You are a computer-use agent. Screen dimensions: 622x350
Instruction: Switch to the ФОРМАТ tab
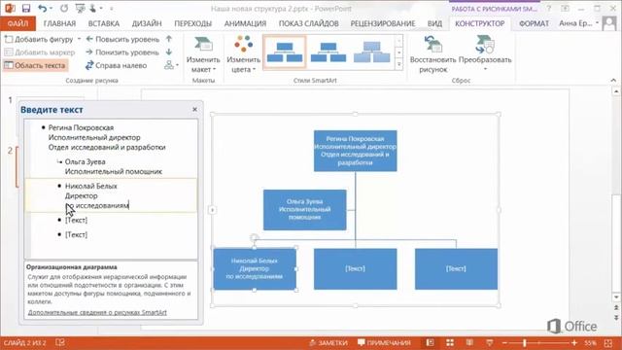coord(534,23)
